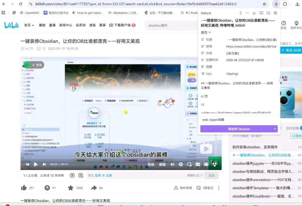The image size is (302, 206).
Task: Enter fullscreen with the fullscreen icon
Action: click(x=206, y=164)
